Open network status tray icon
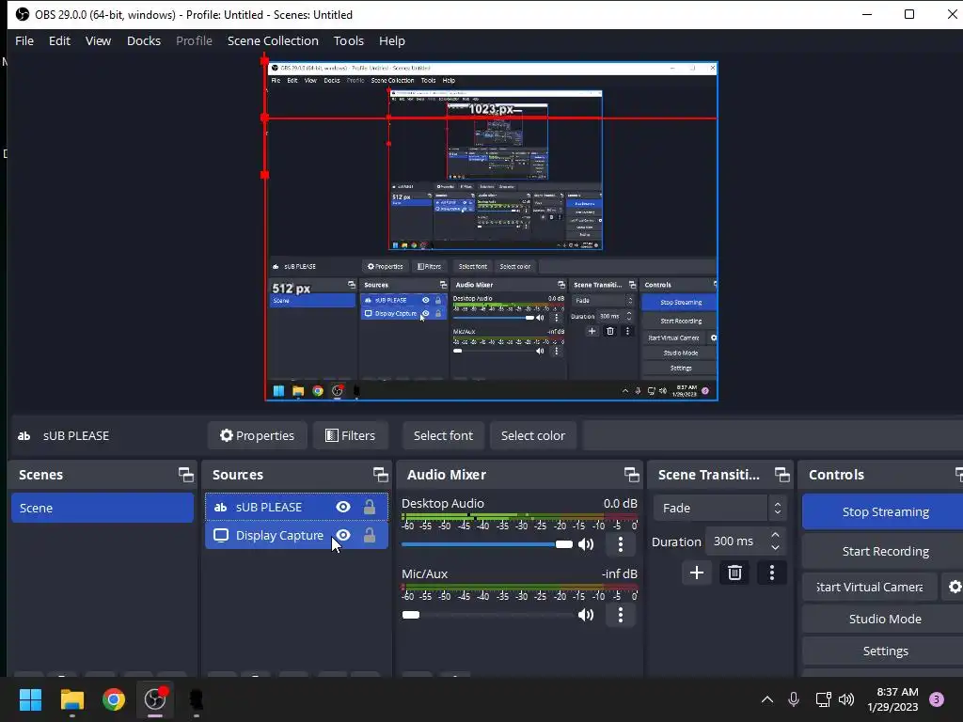This screenshot has width=963, height=722. click(x=823, y=699)
